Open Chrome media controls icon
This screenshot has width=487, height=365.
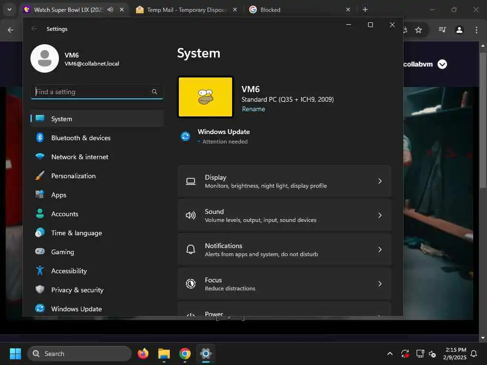(442, 30)
